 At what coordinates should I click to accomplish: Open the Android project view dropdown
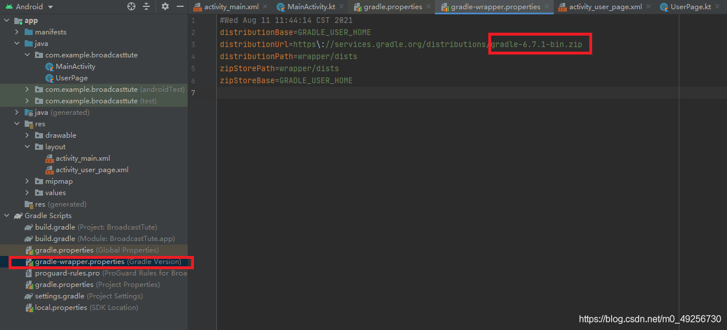click(x=29, y=7)
